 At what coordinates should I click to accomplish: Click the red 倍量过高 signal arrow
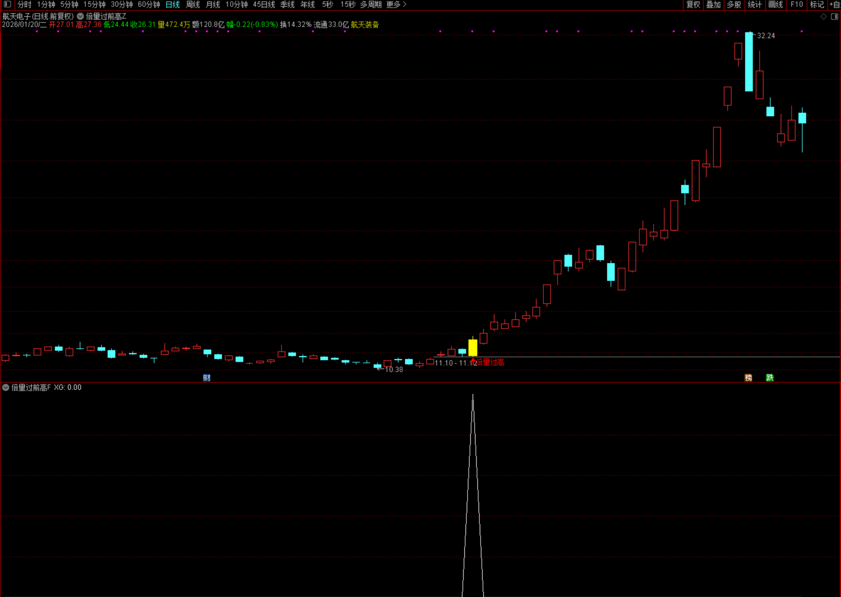[x=473, y=361]
